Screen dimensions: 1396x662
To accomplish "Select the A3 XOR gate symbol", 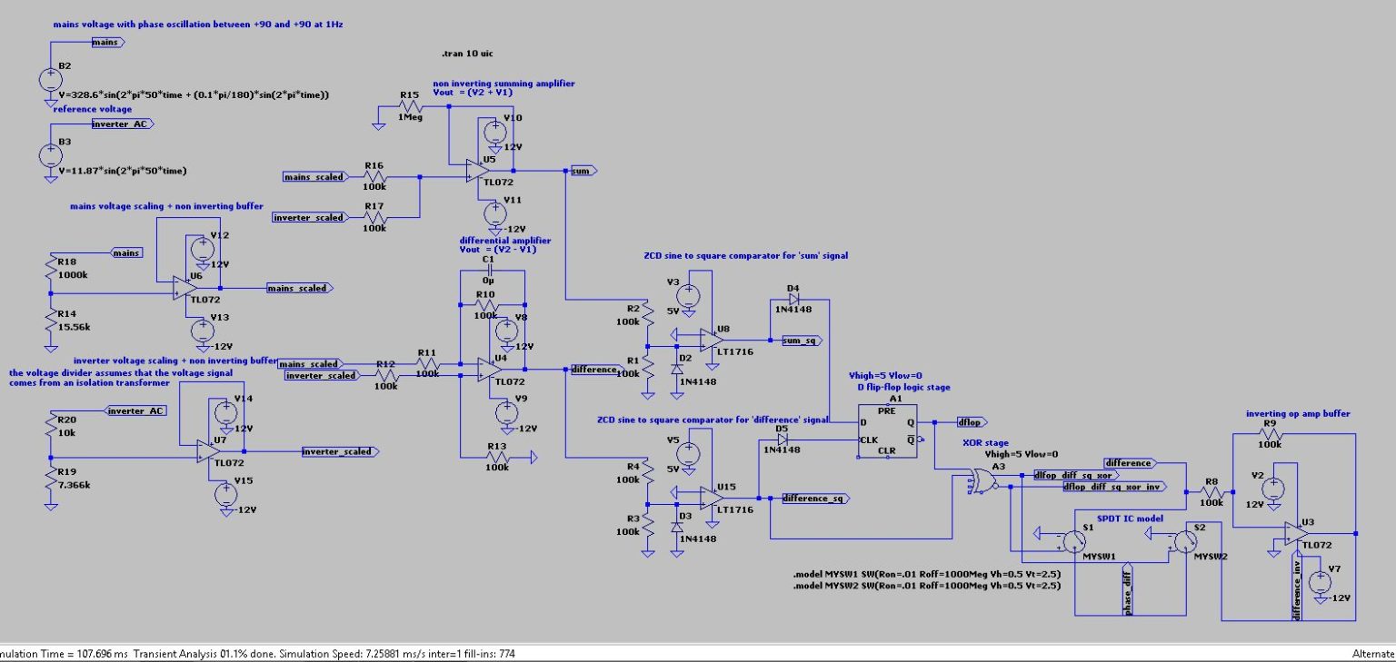I will (x=984, y=481).
